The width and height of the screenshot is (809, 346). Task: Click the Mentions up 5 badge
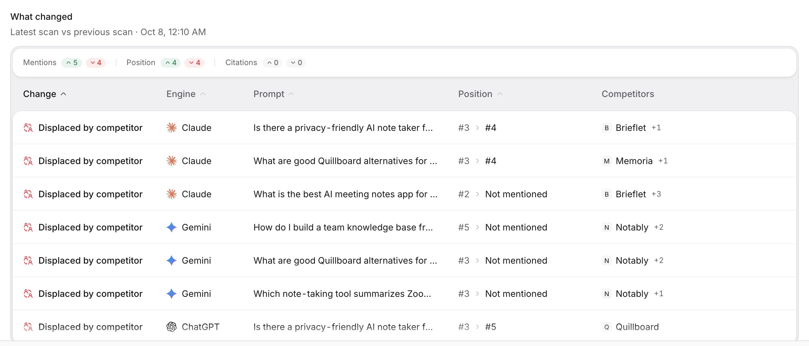(72, 63)
